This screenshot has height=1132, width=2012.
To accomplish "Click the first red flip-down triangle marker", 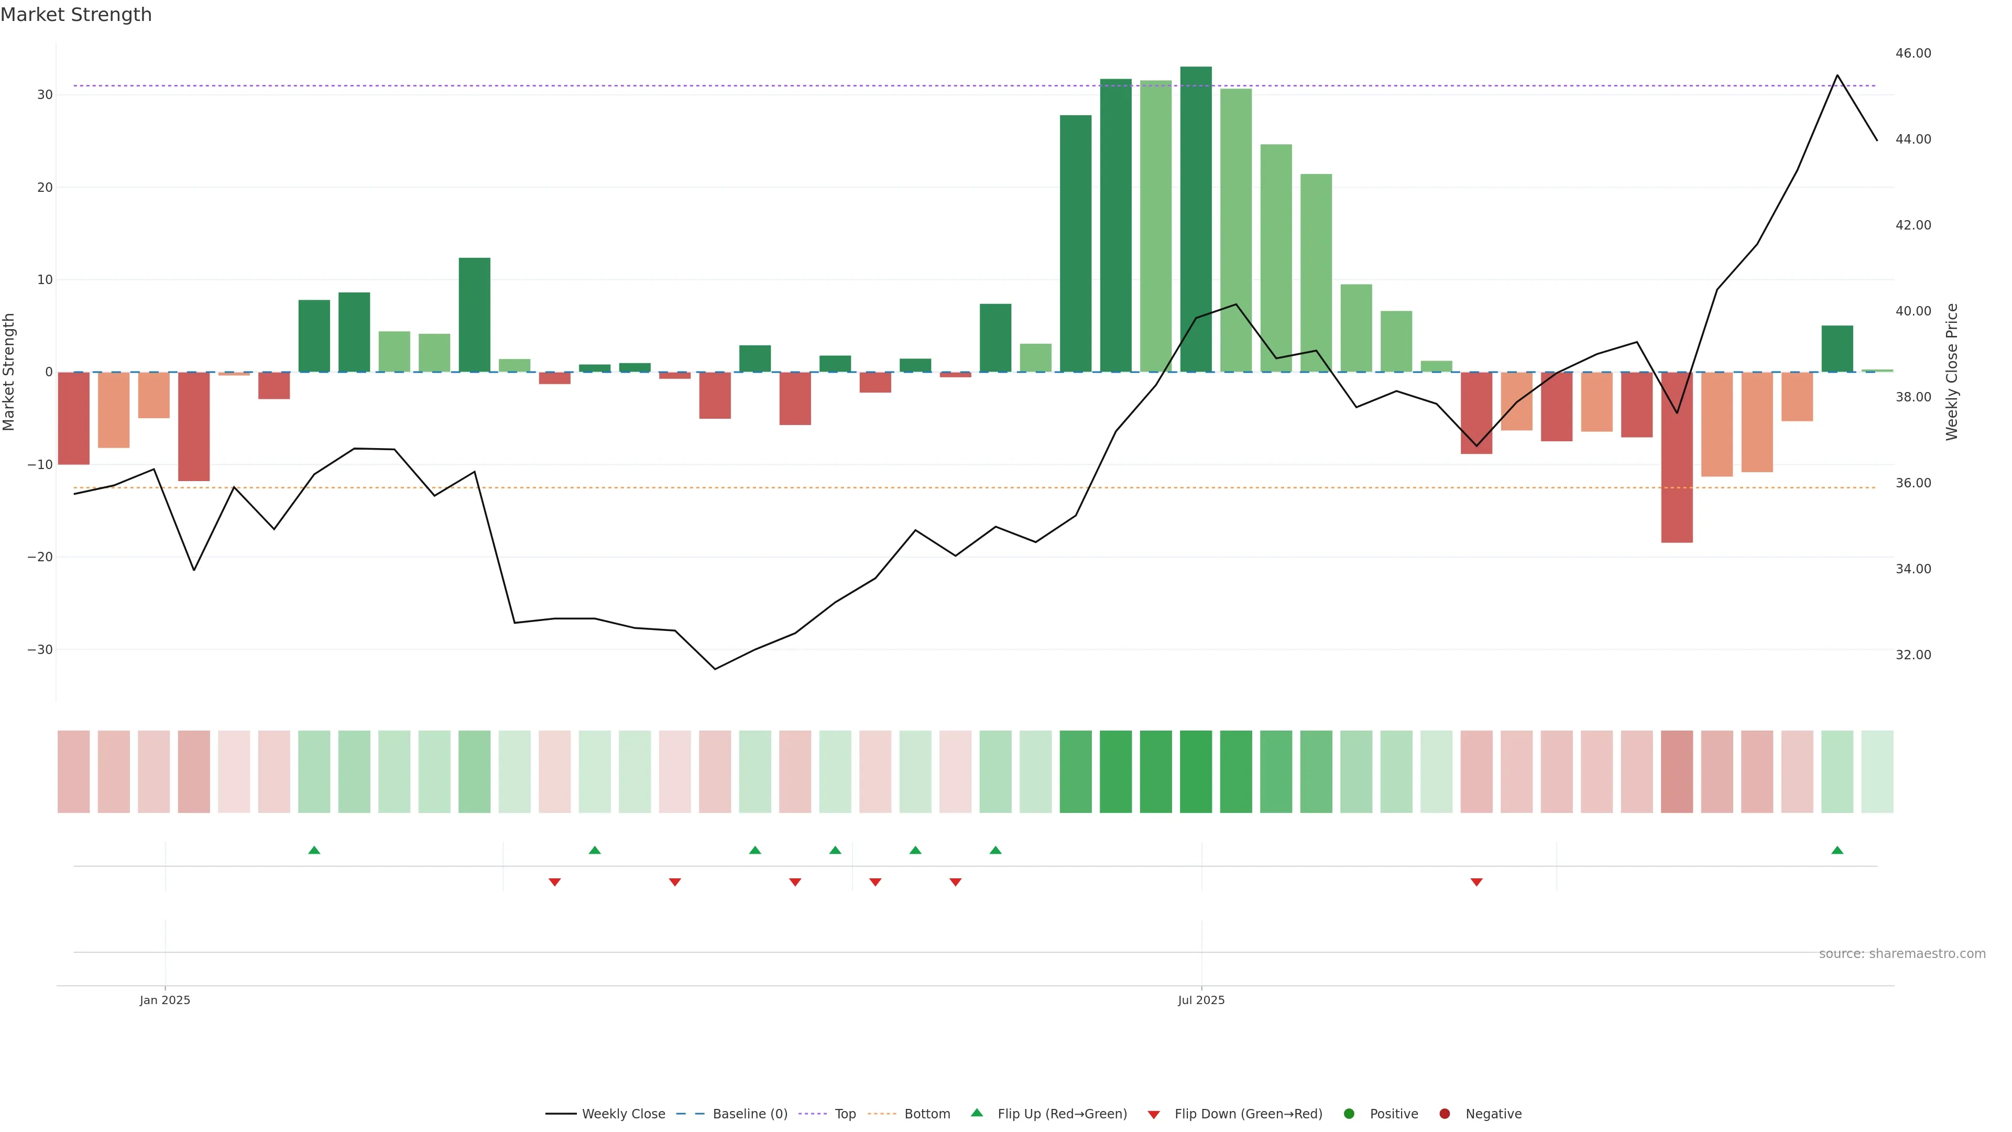I will (x=554, y=882).
